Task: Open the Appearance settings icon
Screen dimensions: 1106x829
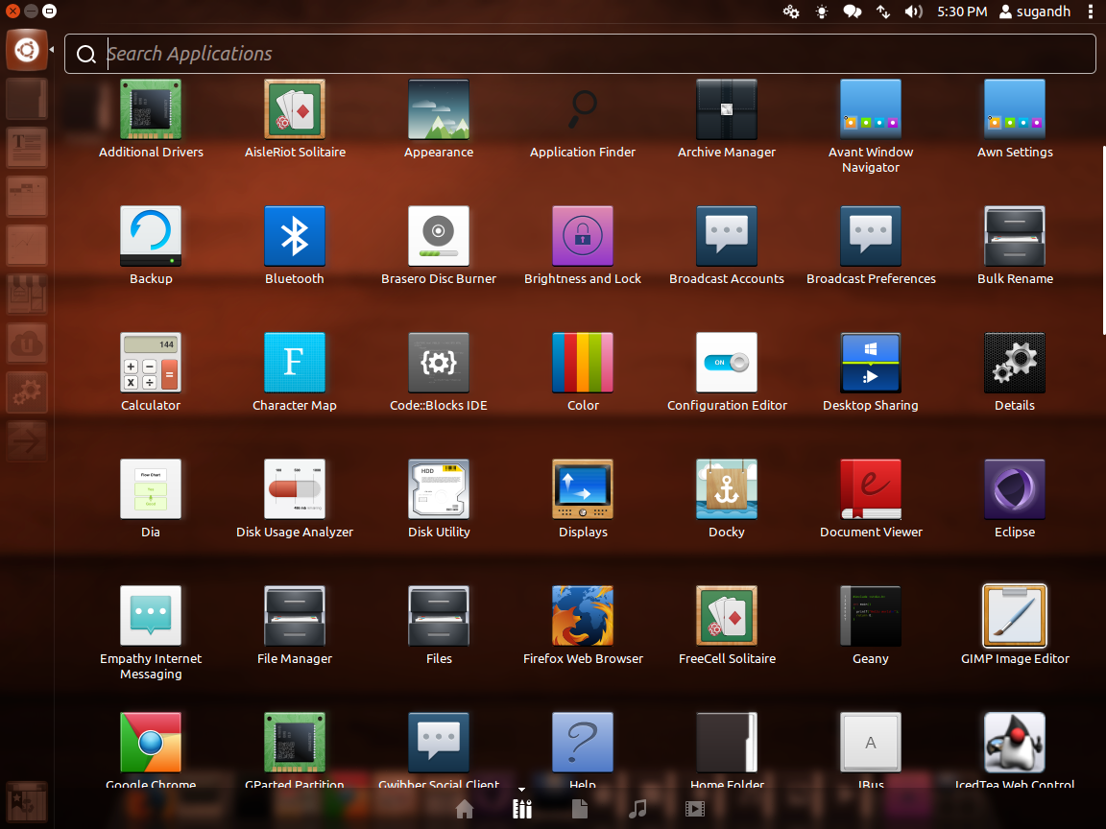Action: [438, 110]
